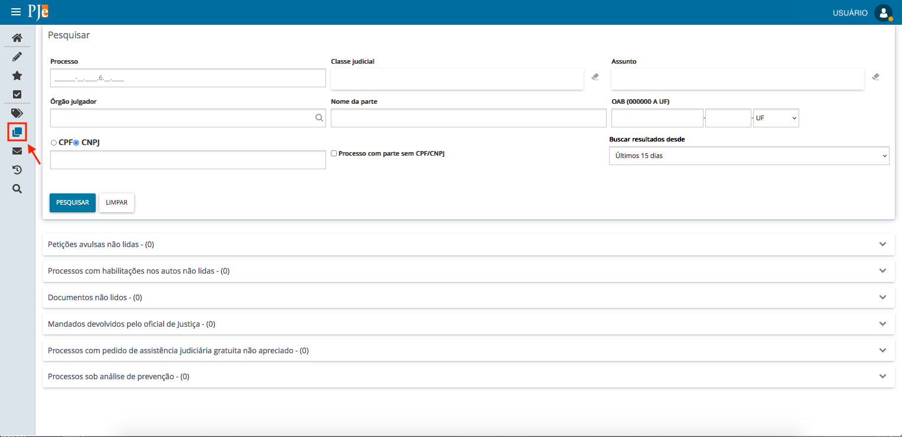Open the magnifier search icon in sidebar
Viewport: 902px width, 437px height.
click(x=17, y=189)
